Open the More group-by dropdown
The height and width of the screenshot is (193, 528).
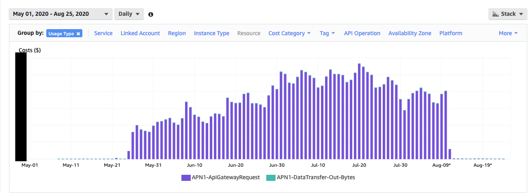pyautogui.click(x=508, y=33)
